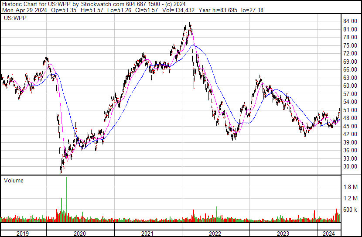This screenshot has height=237, width=362.
Task: Select the 63.00 price axis label
Action: [x=350, y=78]
